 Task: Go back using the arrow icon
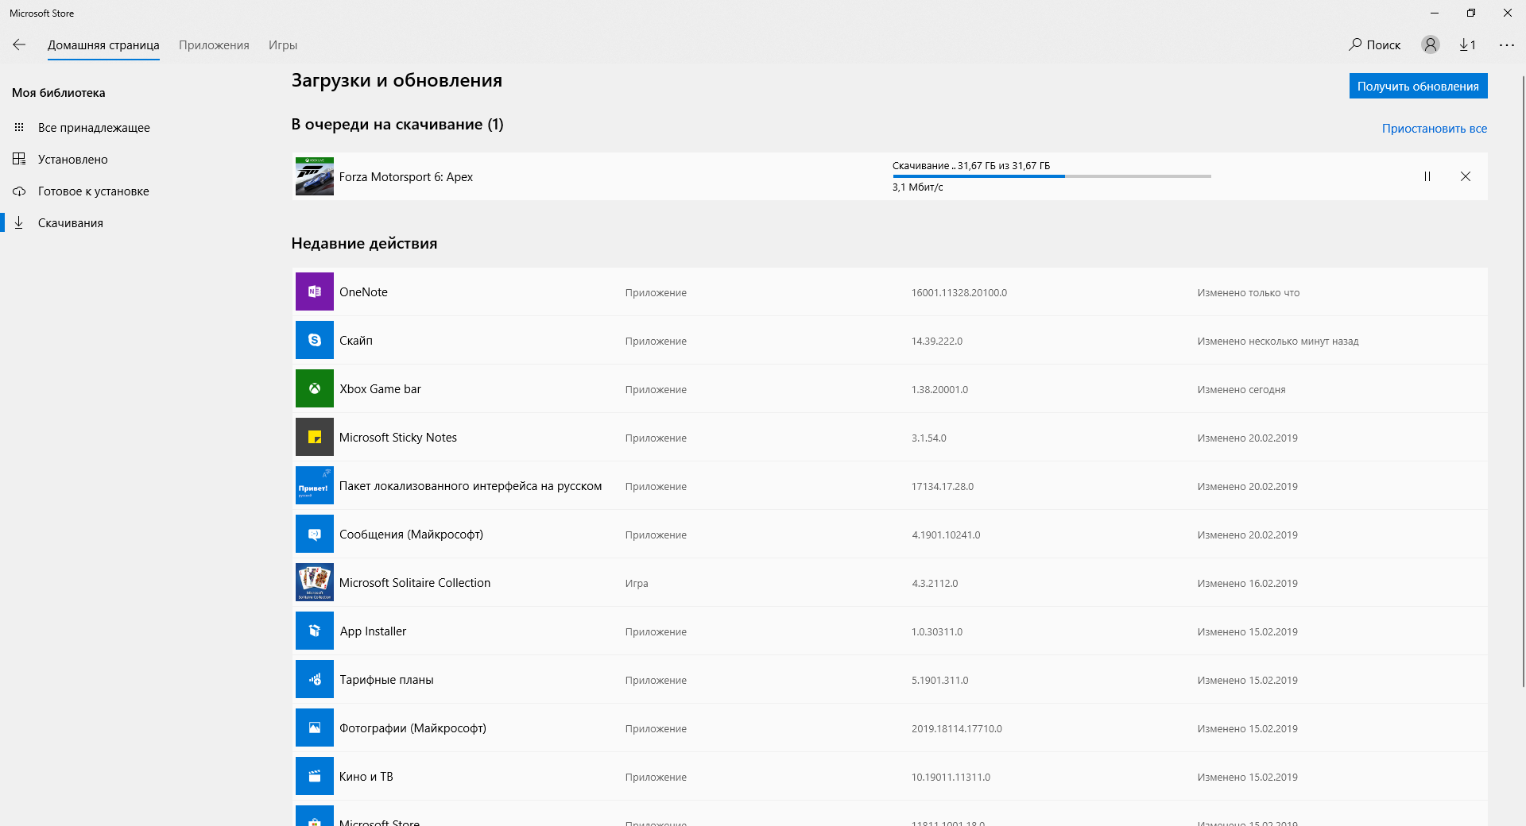click(x=19, y=45)
